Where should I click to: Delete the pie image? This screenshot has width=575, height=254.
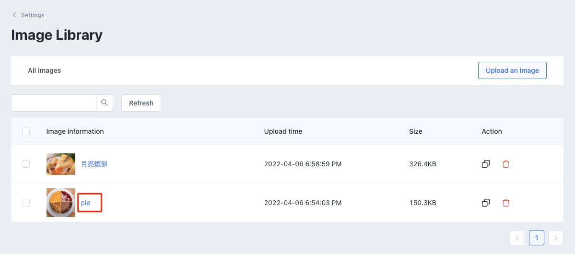505,203
